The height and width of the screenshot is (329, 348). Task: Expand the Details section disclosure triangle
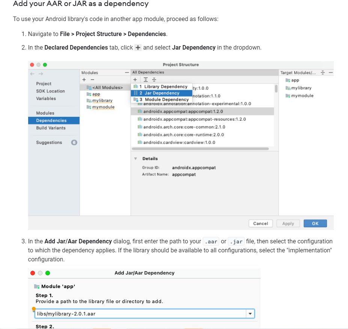point(136,158)
